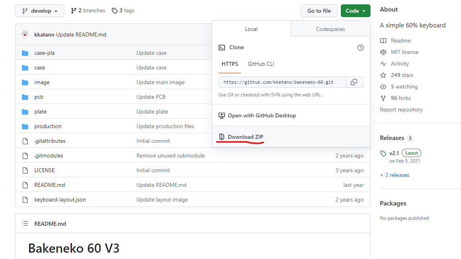Open the LICENSE file

click(x=44, y=171)
